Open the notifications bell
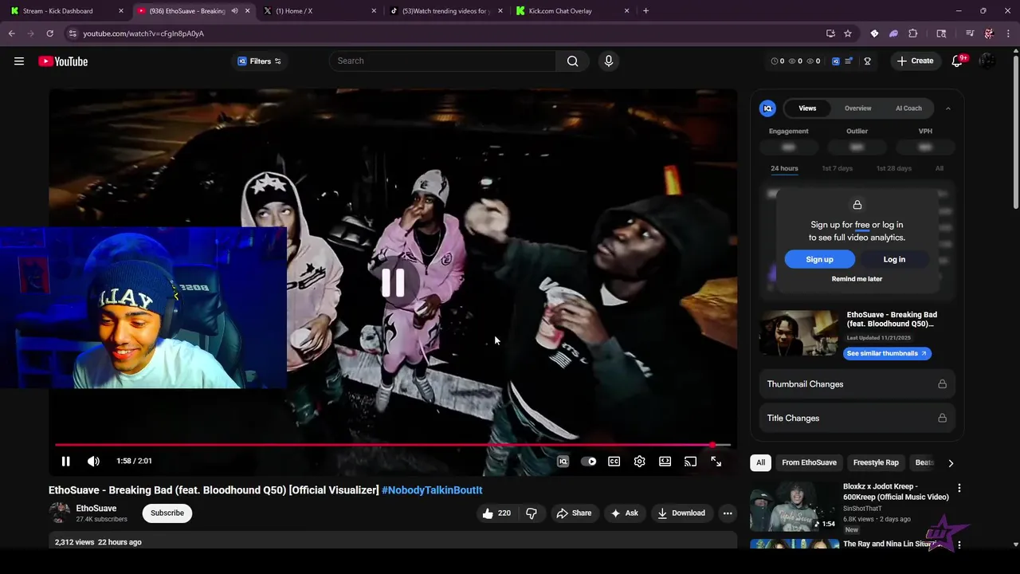Screen dimensions: 1020x574 pyautogui.click(x=957, y=61)
